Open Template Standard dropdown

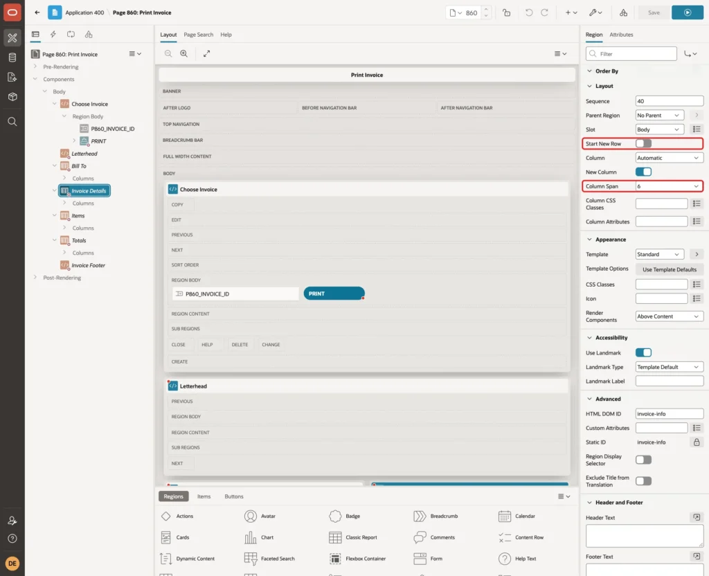660,255
